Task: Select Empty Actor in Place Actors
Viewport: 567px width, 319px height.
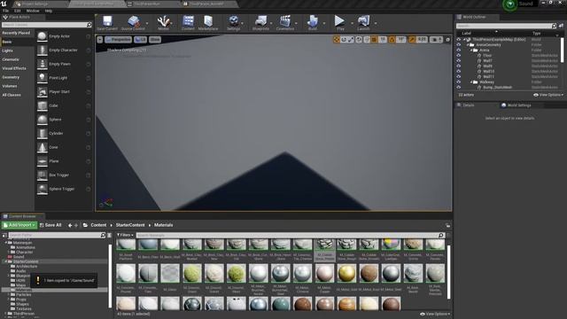Action: click(x=64, y=36)
